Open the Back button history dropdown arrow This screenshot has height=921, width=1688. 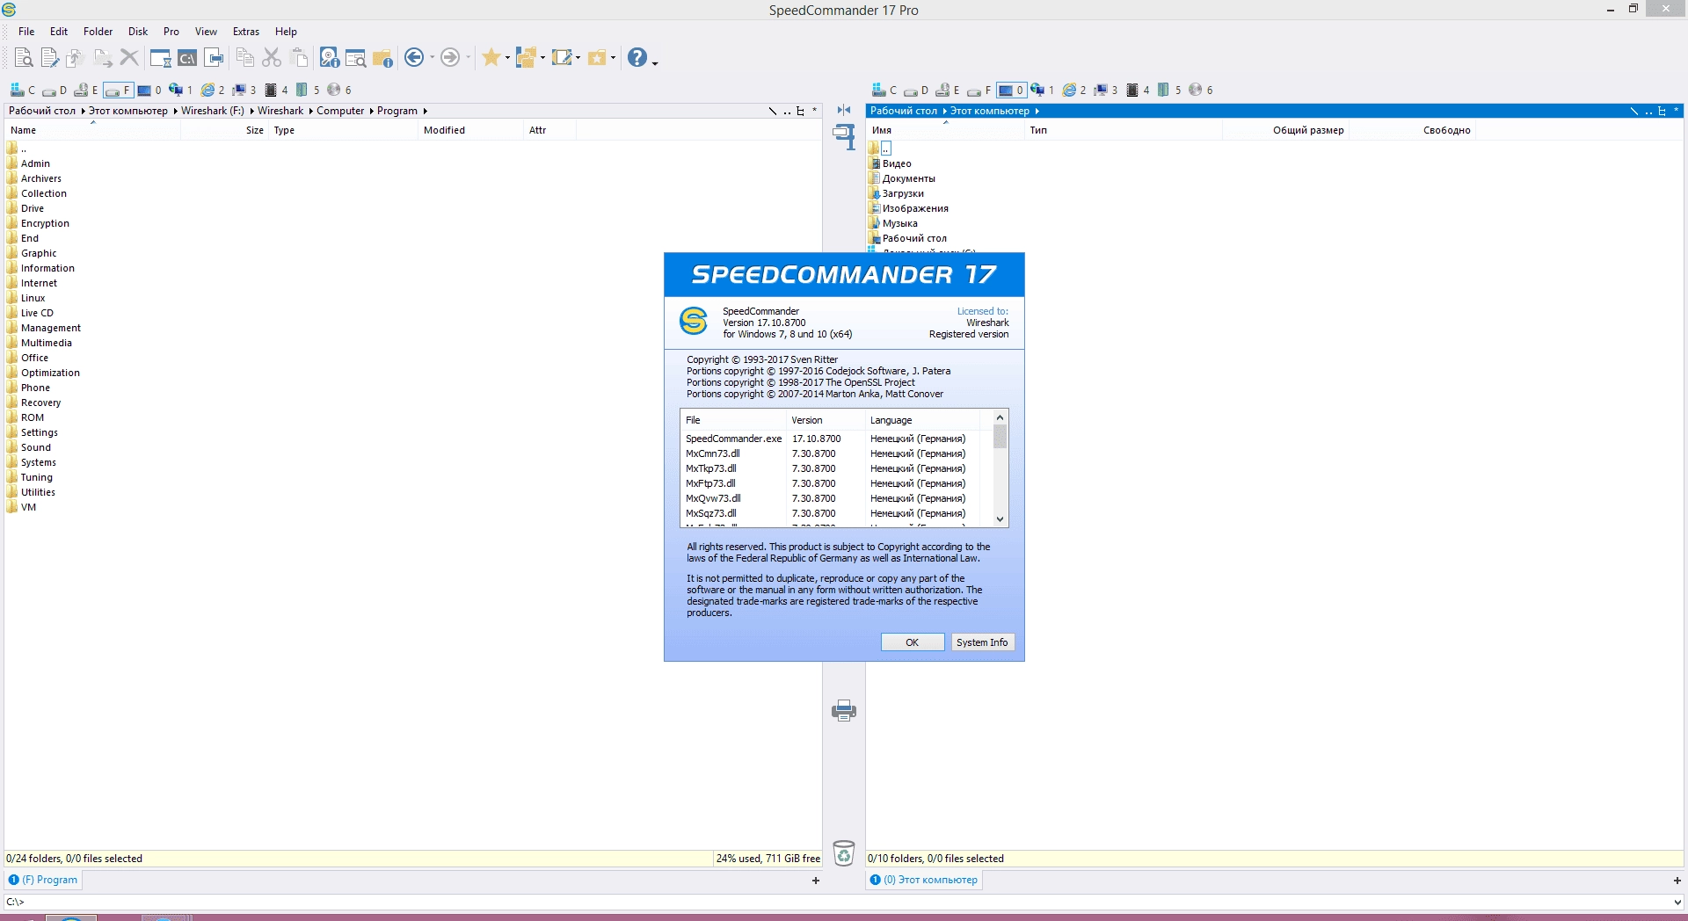[432, 58]
